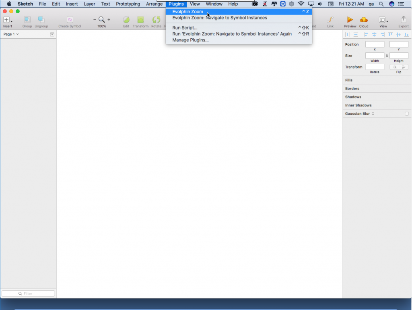Open the Prototyping menu
Viewport: 412px width, 310px height.
coord(128,4)
